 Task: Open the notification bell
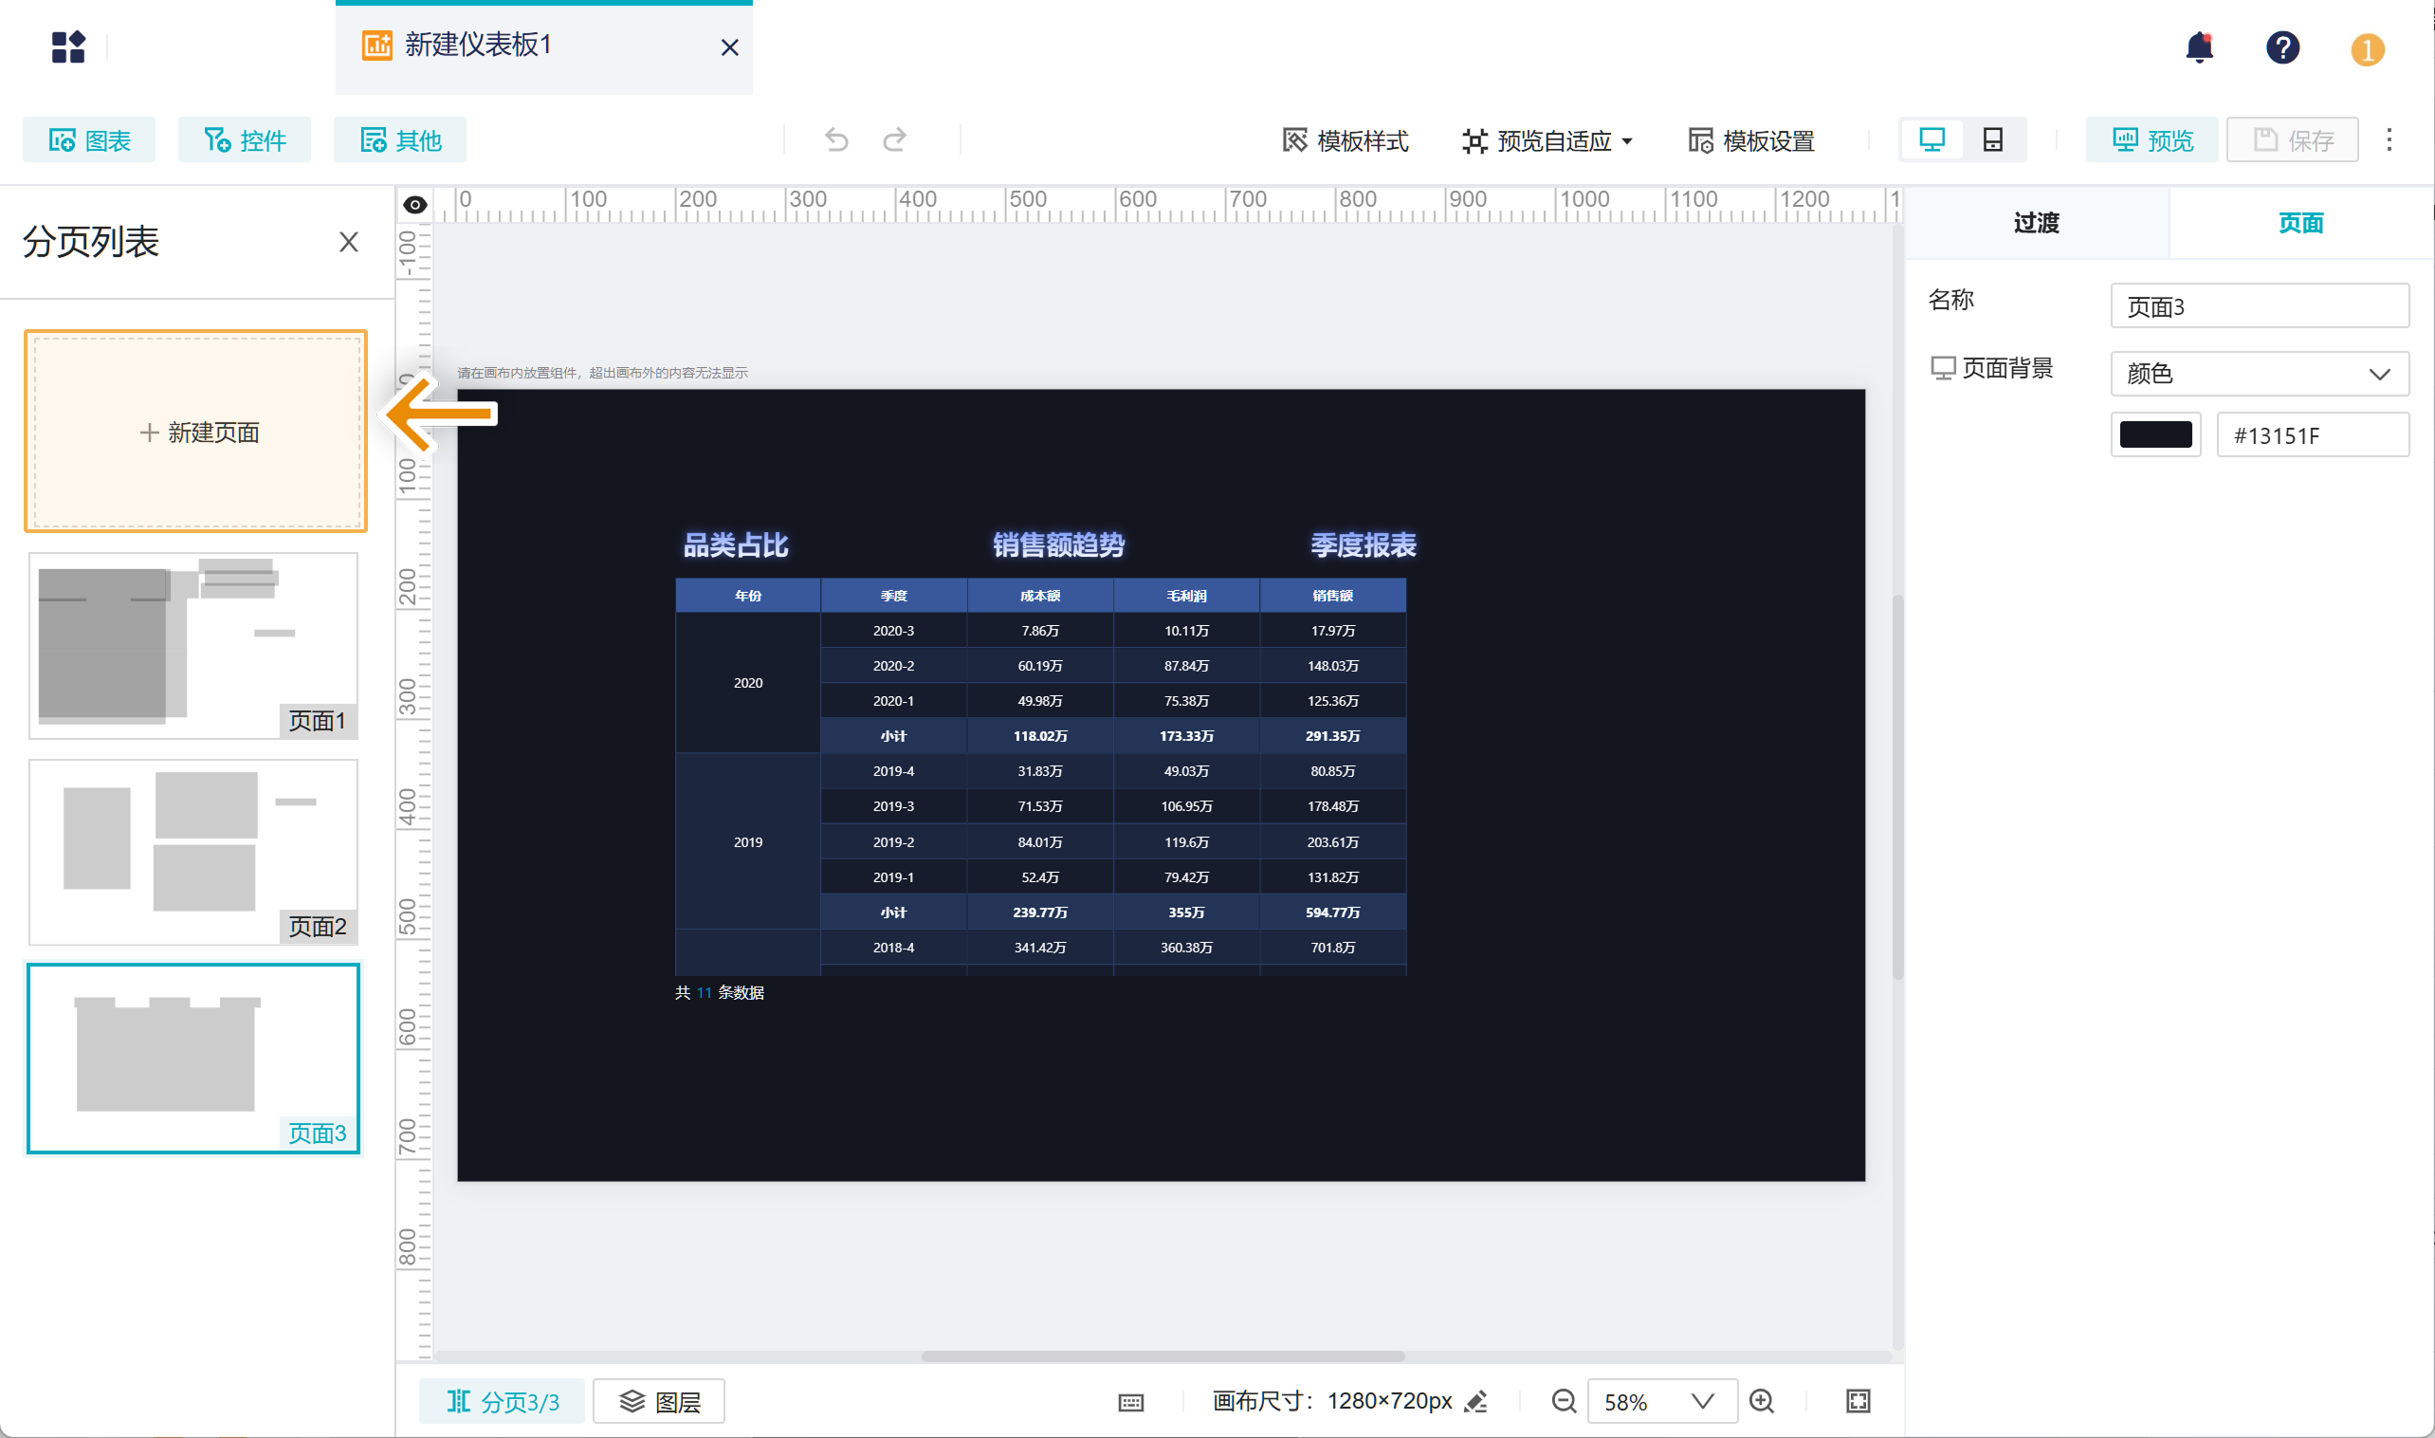point(2199,47)
